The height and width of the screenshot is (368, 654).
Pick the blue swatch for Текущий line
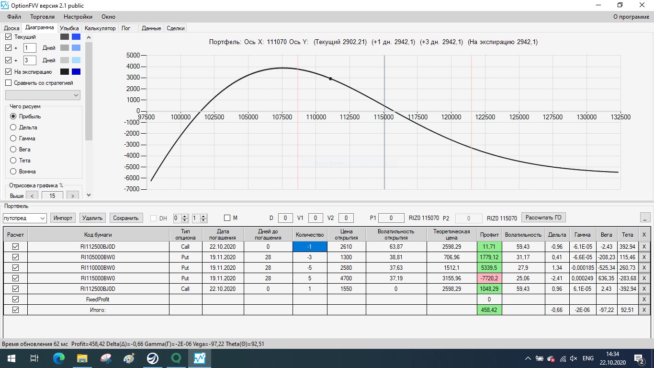click(76, 36)
